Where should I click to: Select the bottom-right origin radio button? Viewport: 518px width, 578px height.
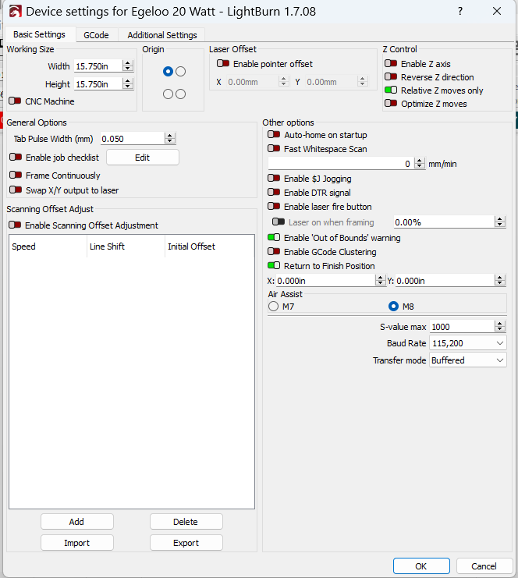click(181, 94)
